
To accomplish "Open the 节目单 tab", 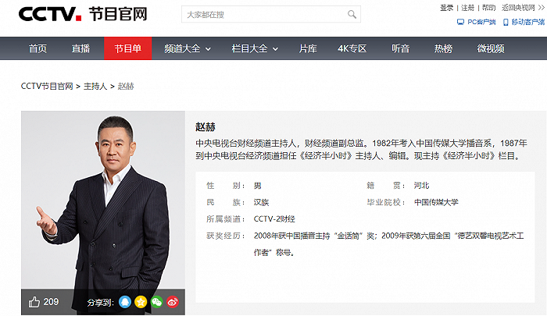I will [127, 48].
